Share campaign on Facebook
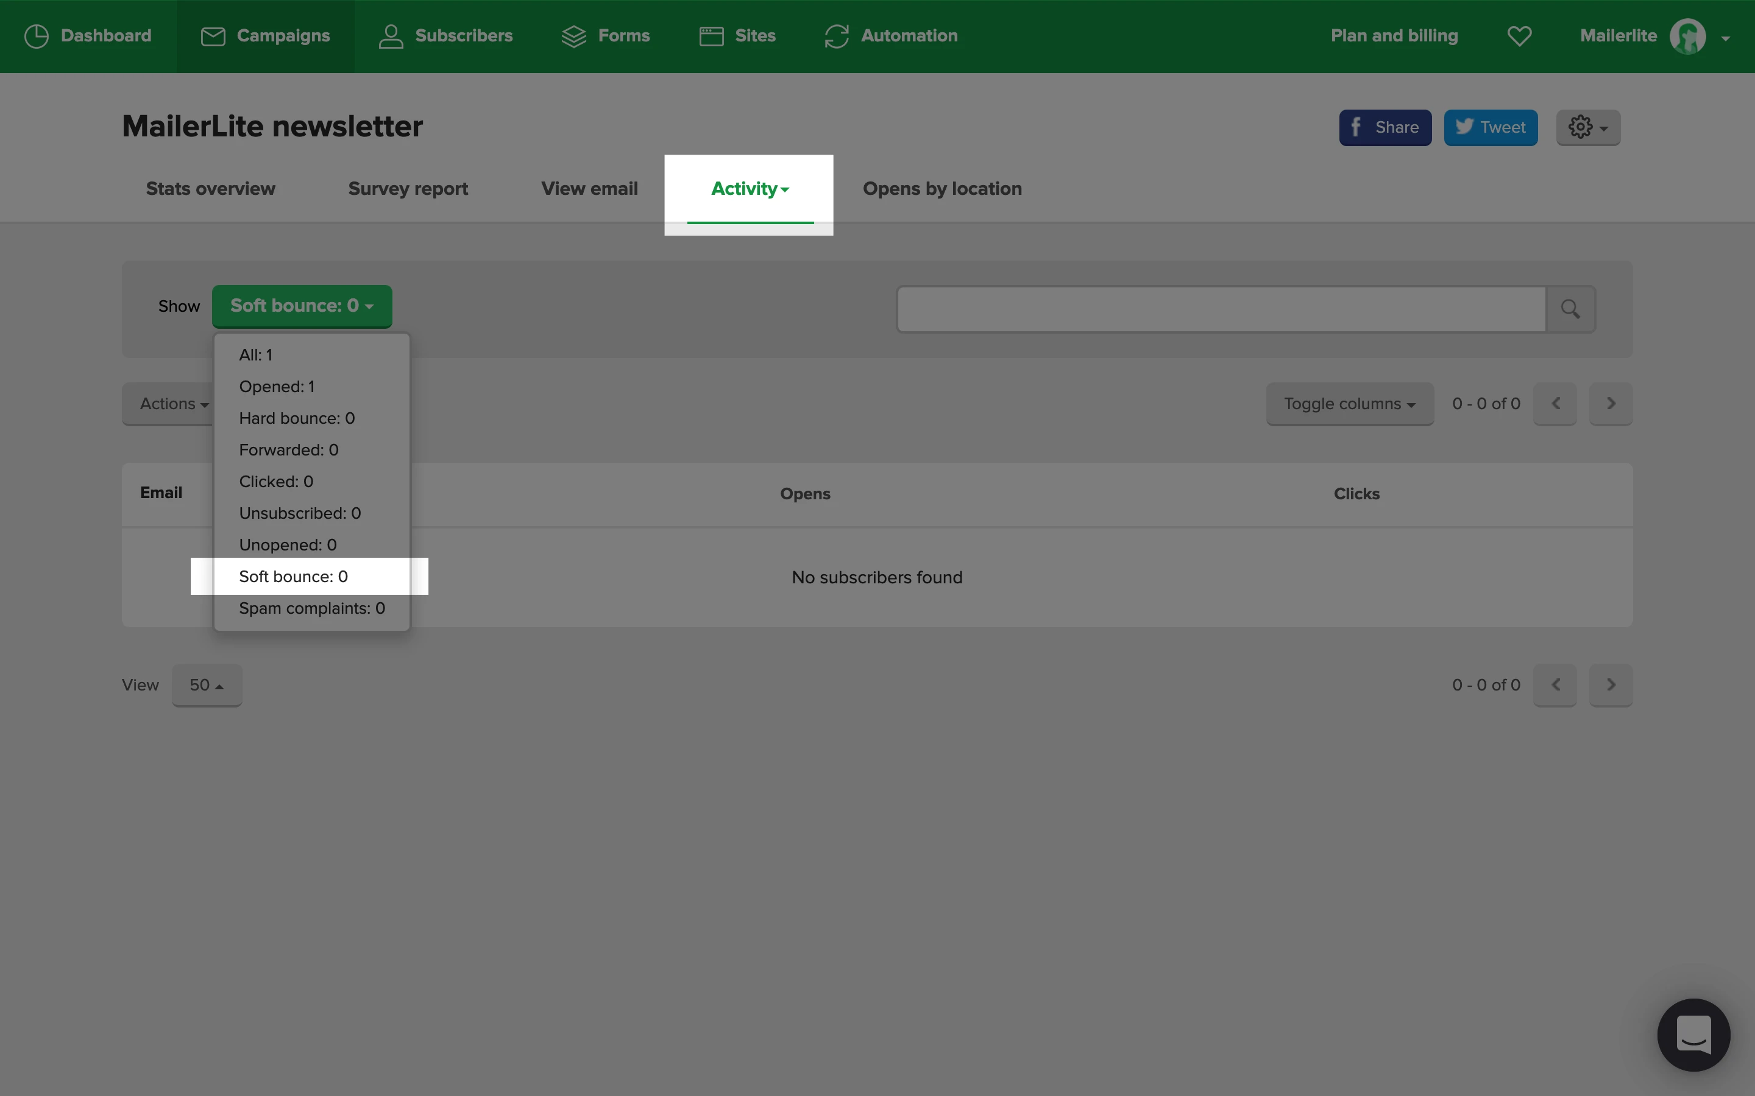 pyautogui.click(x=1384, y=128)
